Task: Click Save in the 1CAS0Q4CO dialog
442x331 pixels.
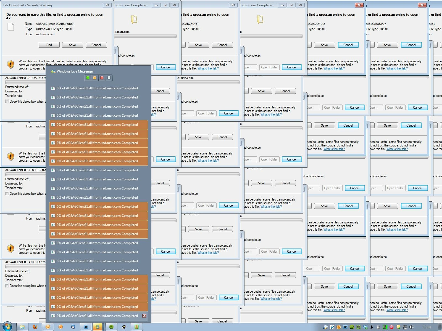Action: (x=324, y=45)
